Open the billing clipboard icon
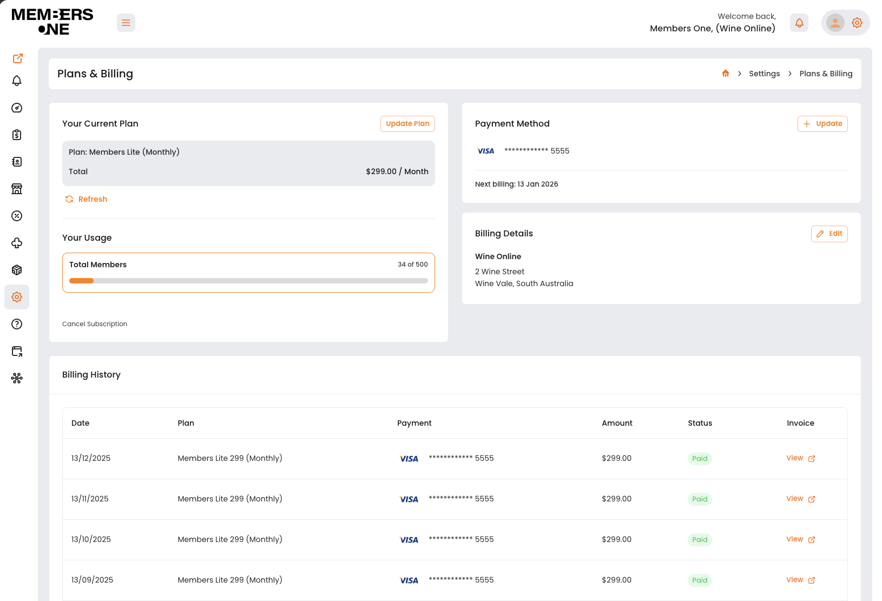Image resolution: width=882 pixels, height=601 pixels. [17, 135]
